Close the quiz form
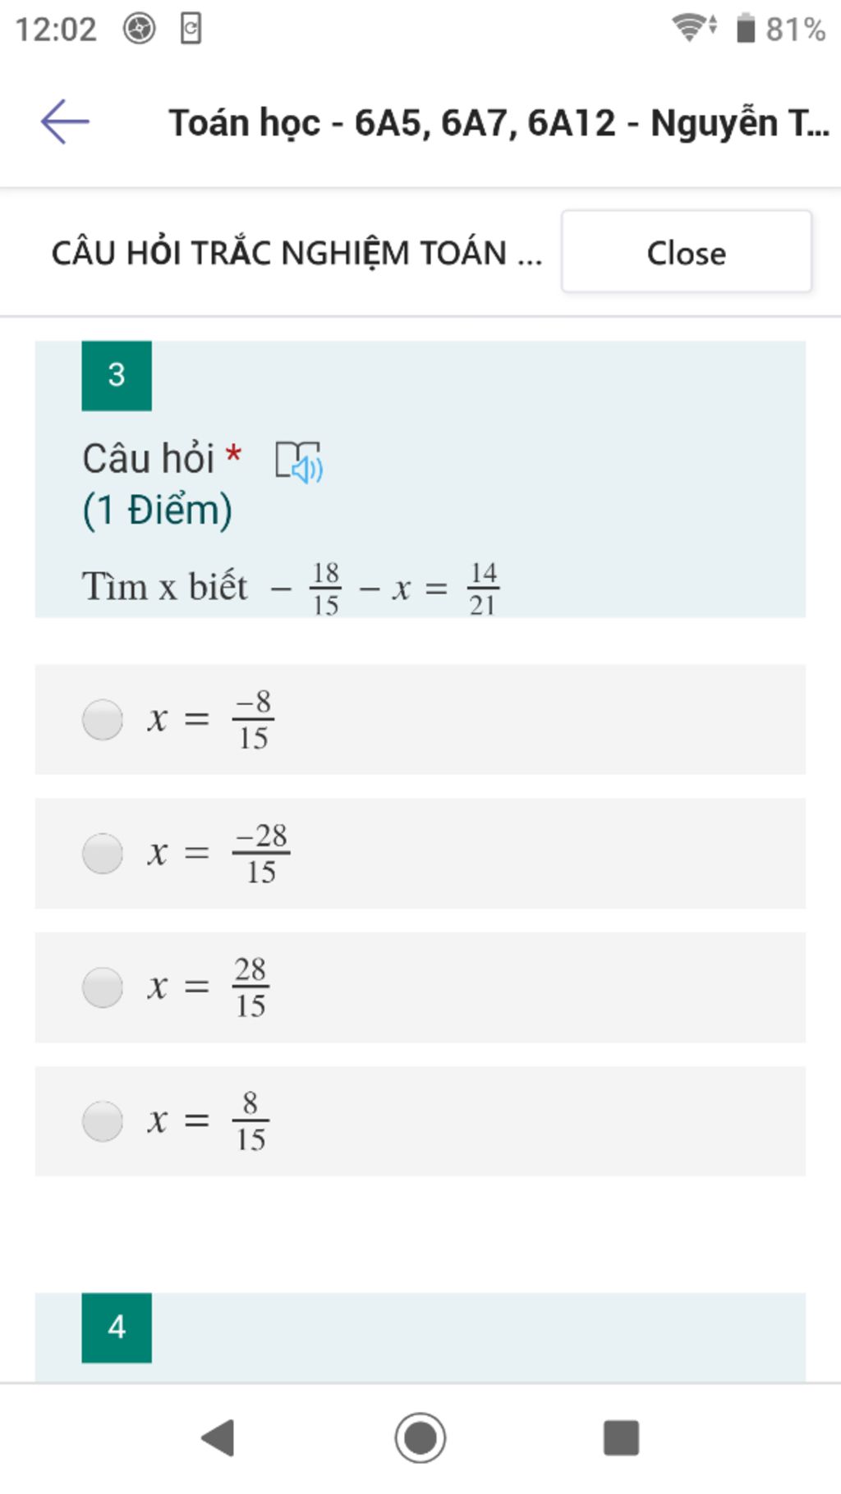841x1494 pixels. pos(687,252)
